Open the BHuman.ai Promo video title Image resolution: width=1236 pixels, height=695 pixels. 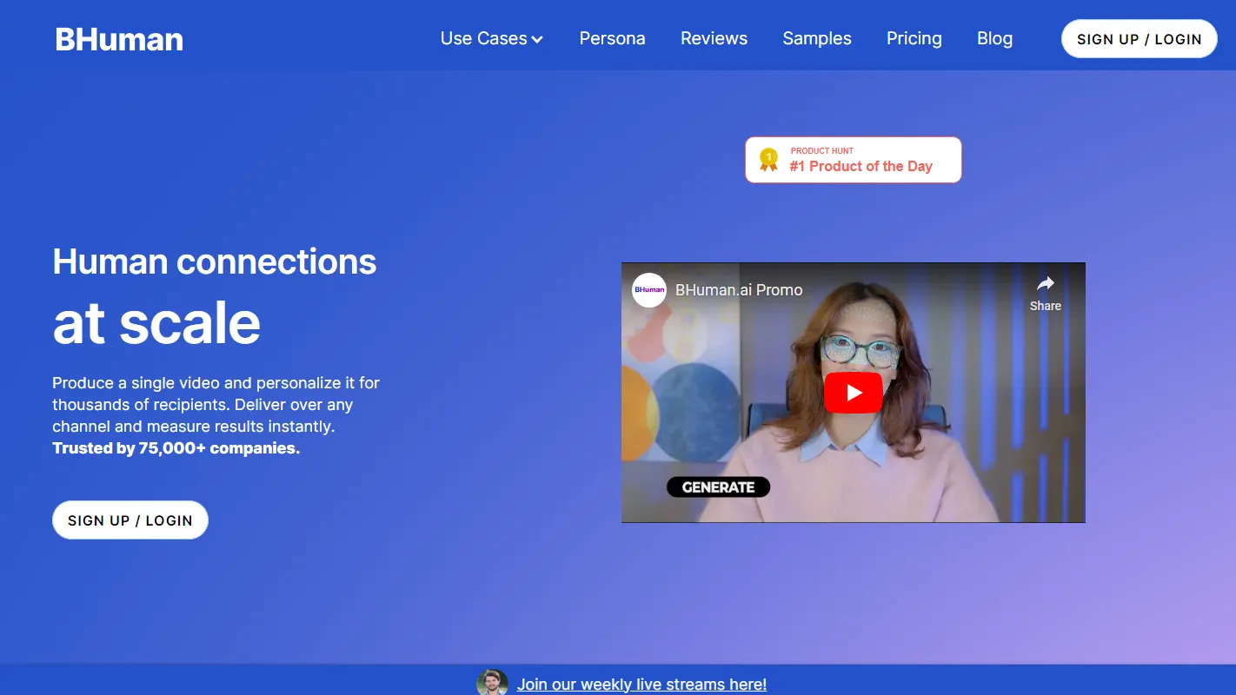[739, 290]
